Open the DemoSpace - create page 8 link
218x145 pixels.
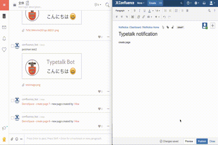coord(36,121)
